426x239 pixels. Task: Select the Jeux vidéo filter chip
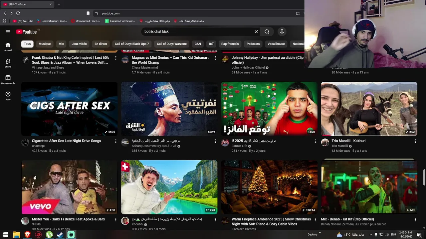(x=79, y=44)
